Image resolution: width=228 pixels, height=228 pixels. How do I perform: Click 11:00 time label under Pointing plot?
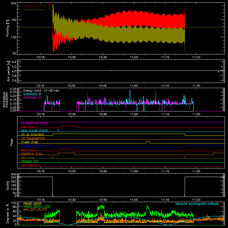(134, 57)
